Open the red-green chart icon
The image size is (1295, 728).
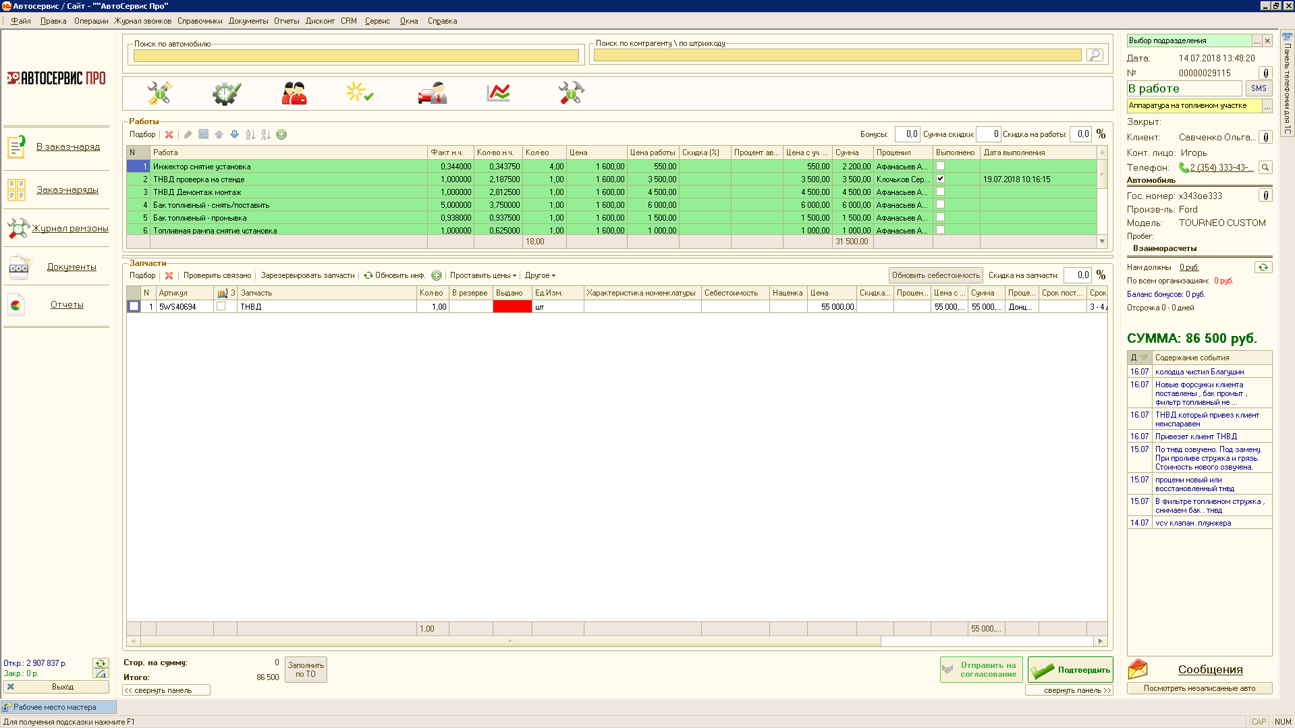pos(498,93)
